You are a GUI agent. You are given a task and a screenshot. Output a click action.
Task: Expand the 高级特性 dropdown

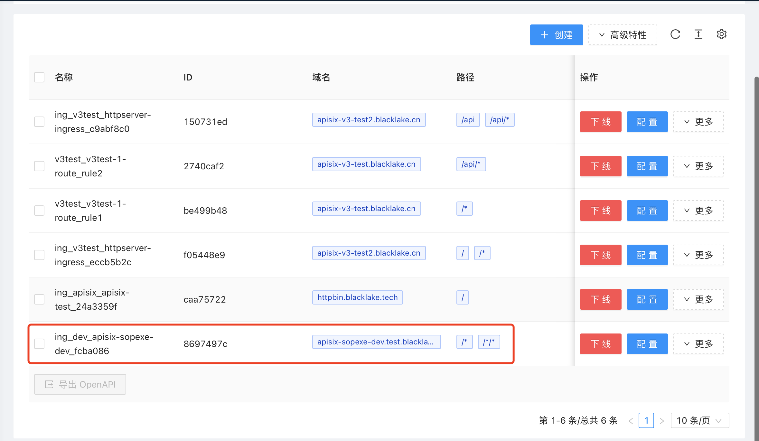coord(623,35)
